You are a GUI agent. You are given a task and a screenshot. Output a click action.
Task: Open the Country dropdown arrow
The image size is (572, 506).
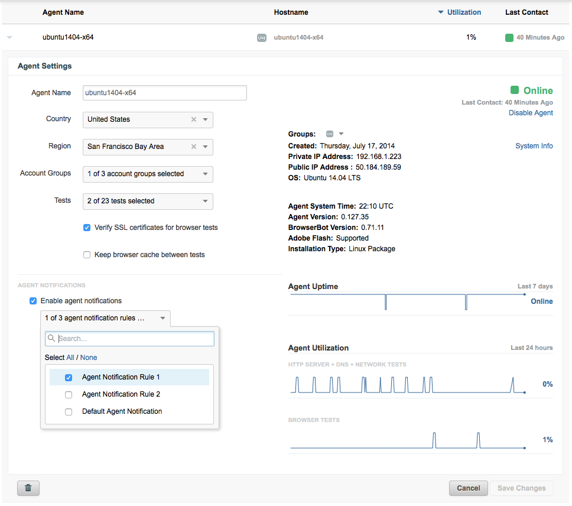pos(206,119)
